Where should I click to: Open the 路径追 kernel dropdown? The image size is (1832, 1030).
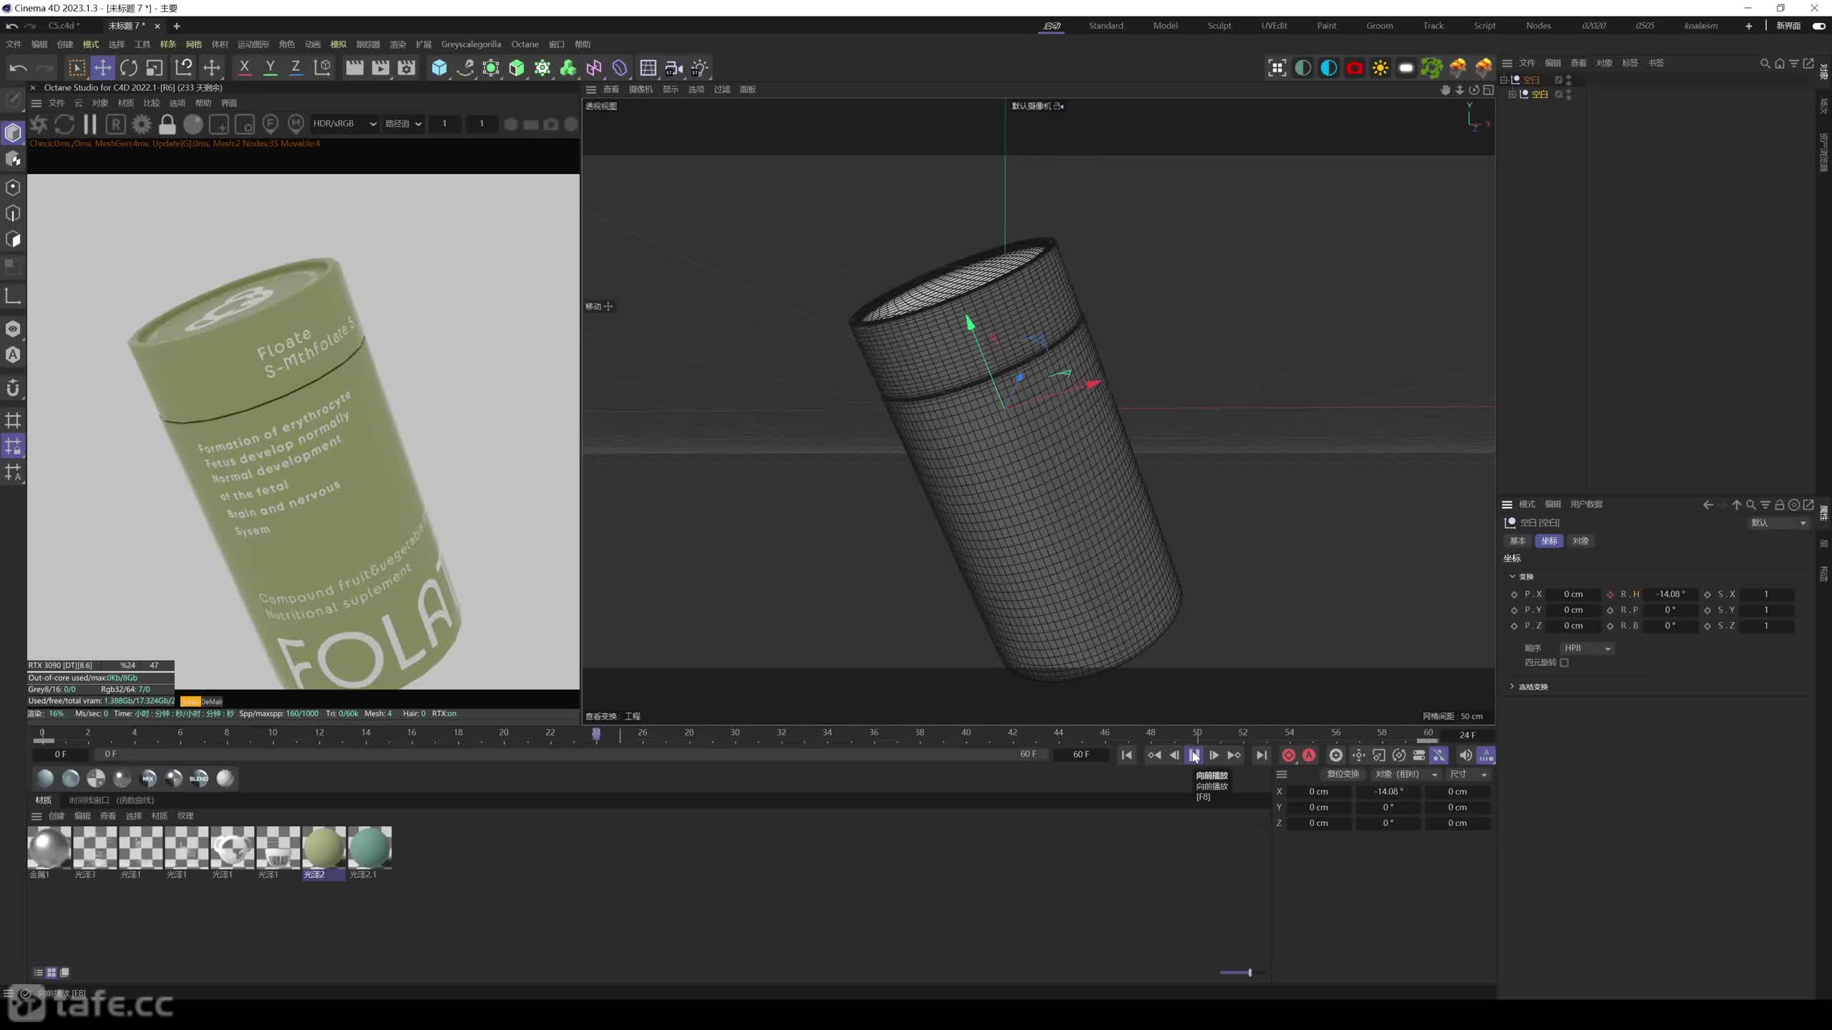tap(404, 124)
